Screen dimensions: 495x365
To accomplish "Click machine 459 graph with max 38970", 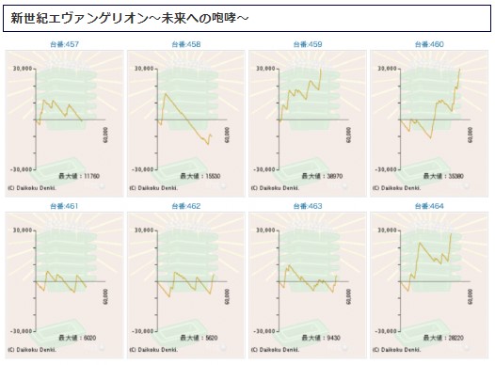I will point(308,123).
